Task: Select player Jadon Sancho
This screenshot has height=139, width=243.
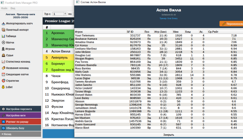Action: tap(159, 85)
